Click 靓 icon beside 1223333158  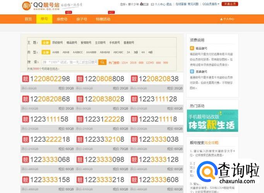click(26, 179)
